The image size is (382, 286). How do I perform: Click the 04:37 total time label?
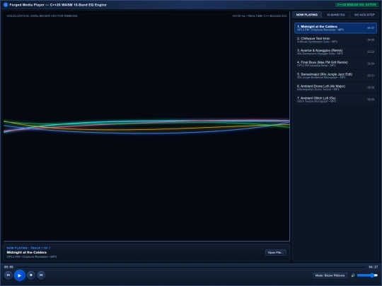pyautogui.click(x=373, y=267)
